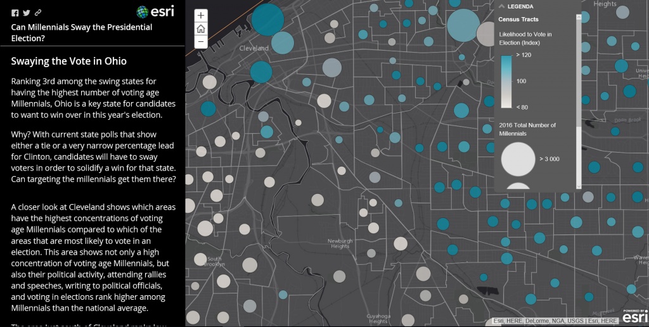Click the 'Cuyahoga Heights' map label
Viewport: 649px width, 327px height.
click(378, 319)
